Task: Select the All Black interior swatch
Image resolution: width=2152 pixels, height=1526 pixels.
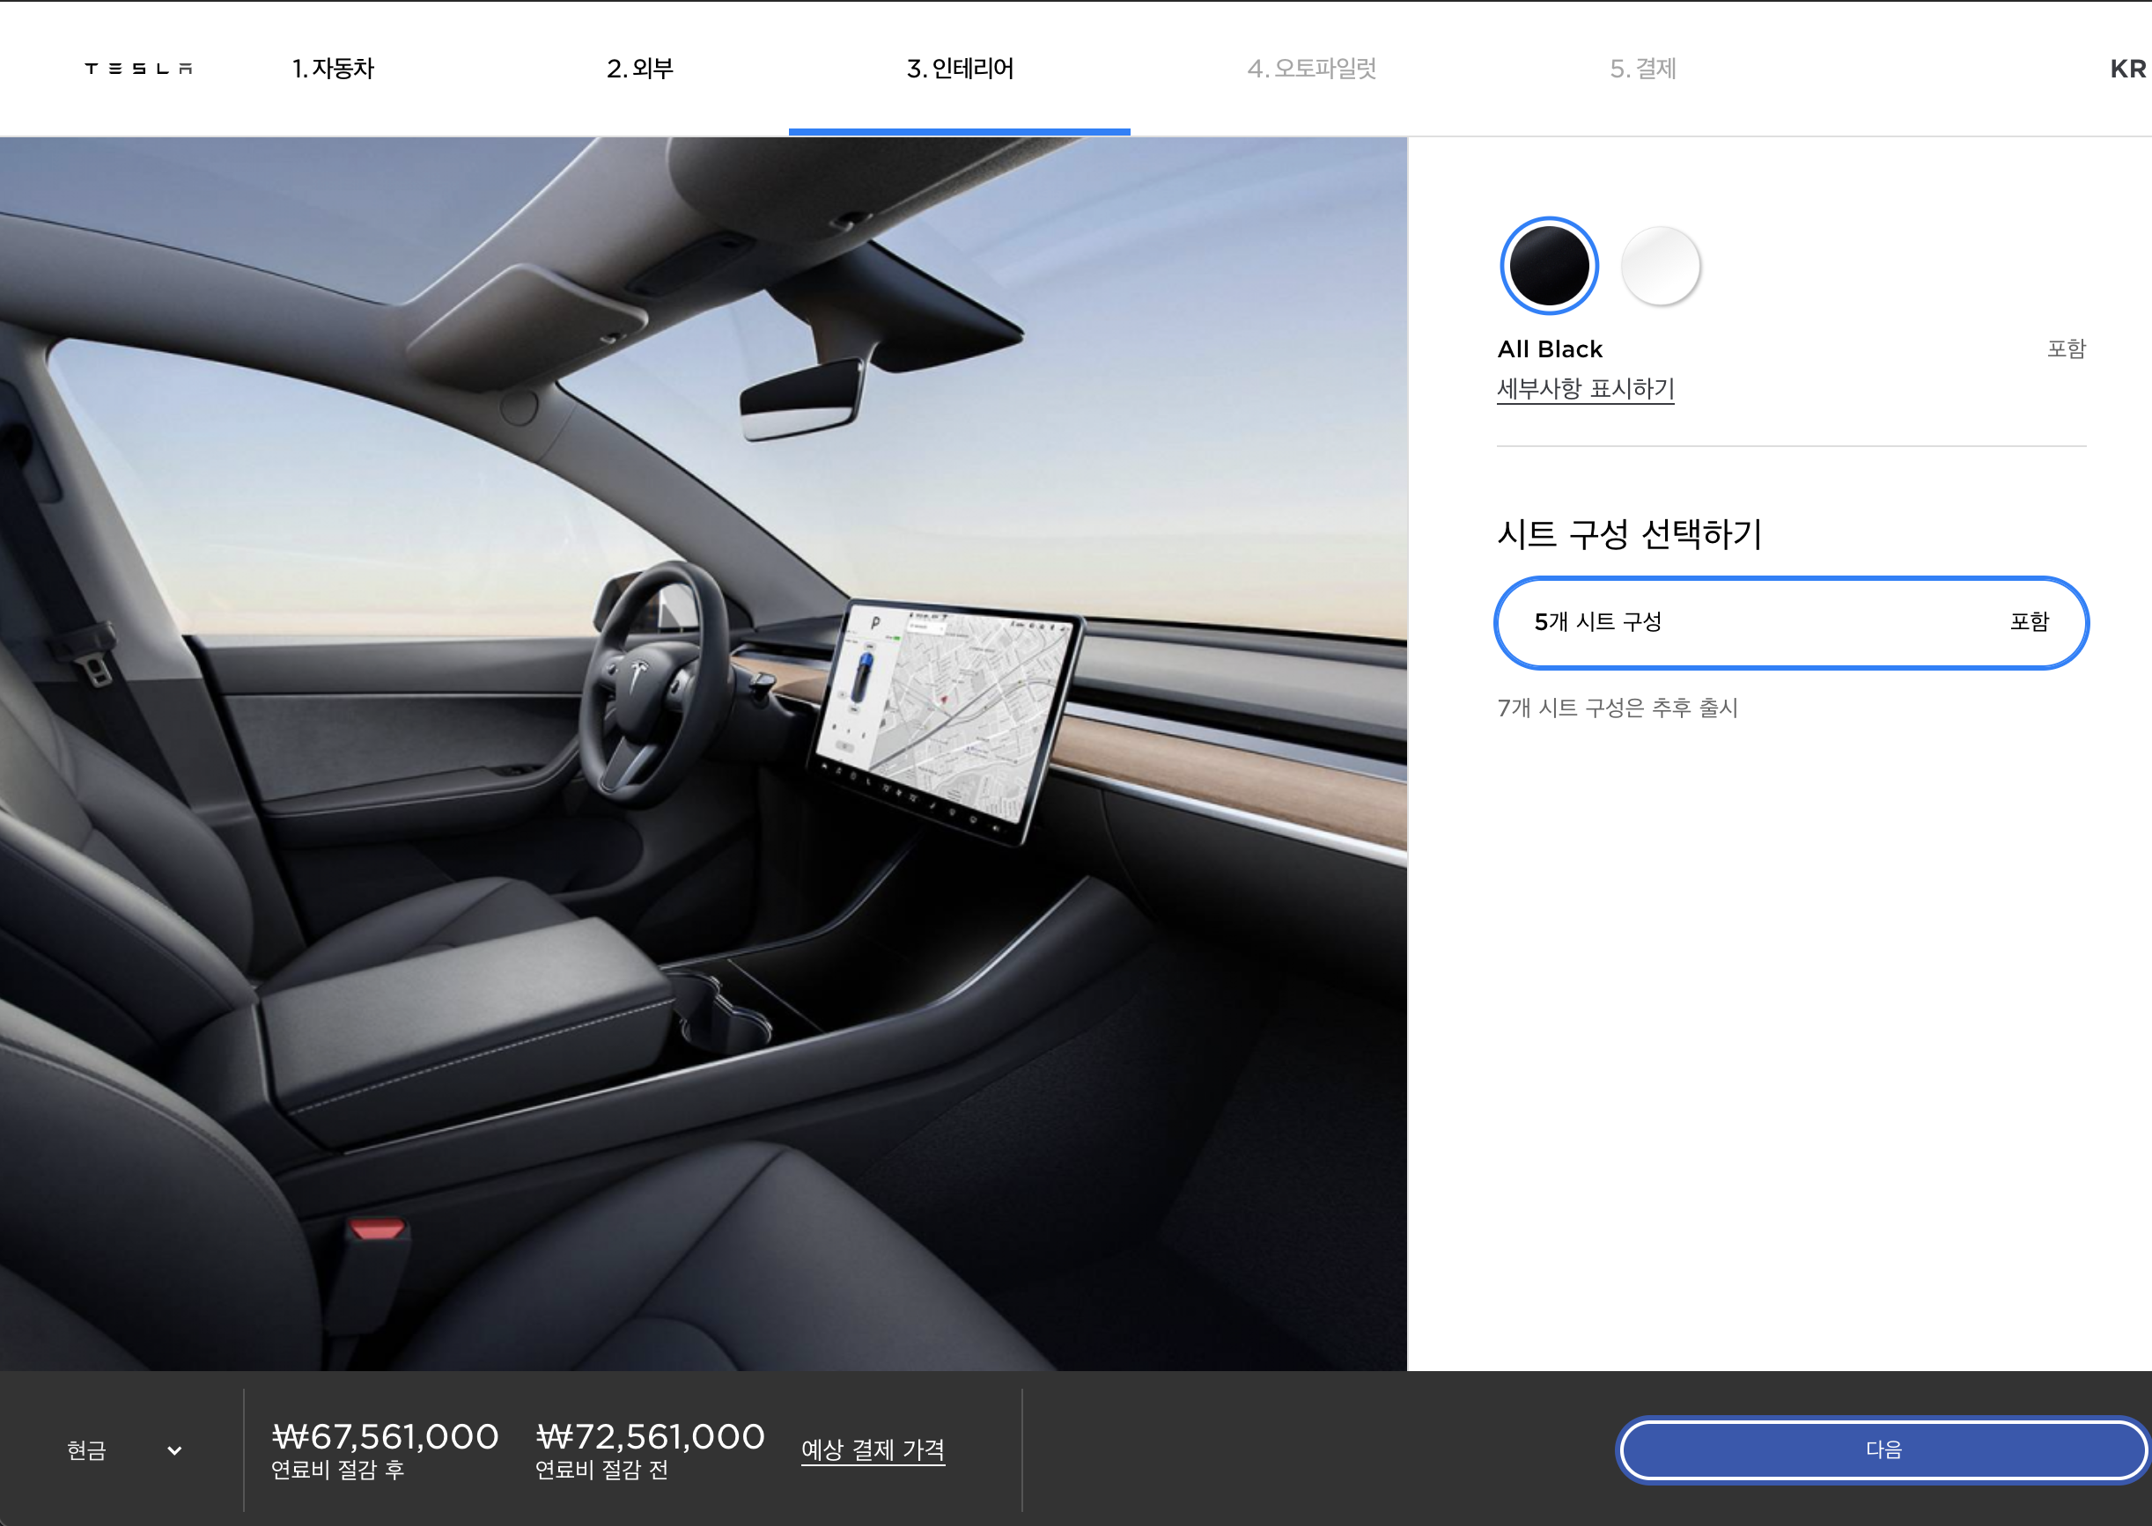Action: pyautogui.click(x=1549, y=266)
